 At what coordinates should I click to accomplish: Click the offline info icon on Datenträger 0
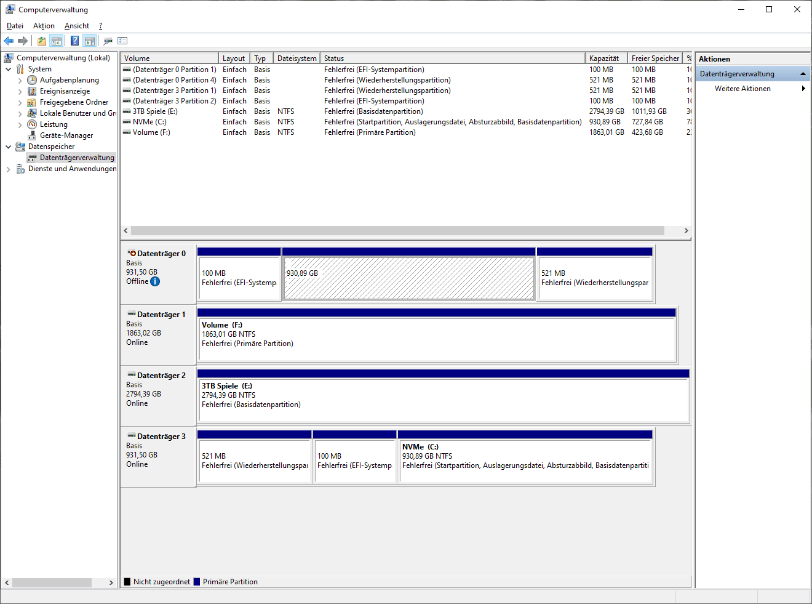(x=155, y=281)
